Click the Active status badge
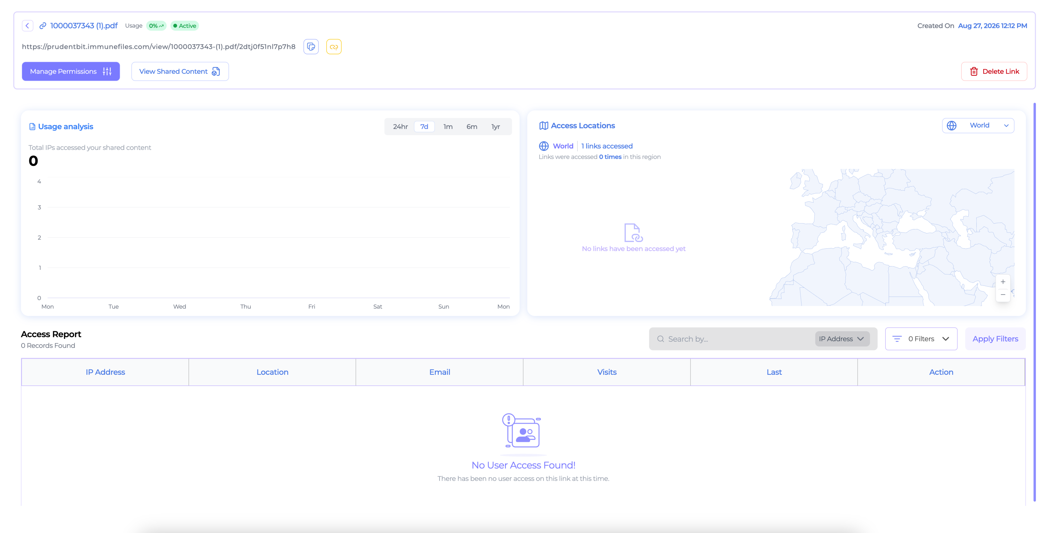 click(x=184, y=26)
